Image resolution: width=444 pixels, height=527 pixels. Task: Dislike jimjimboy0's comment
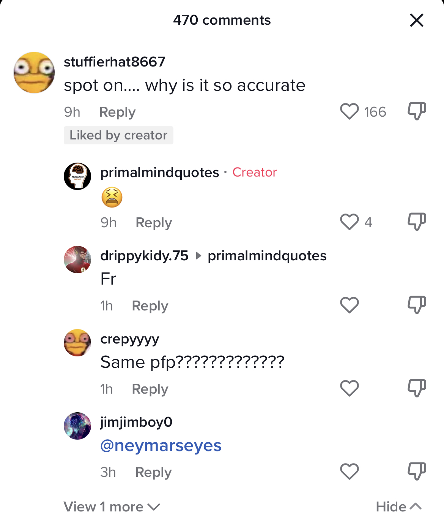pos(417,472)
